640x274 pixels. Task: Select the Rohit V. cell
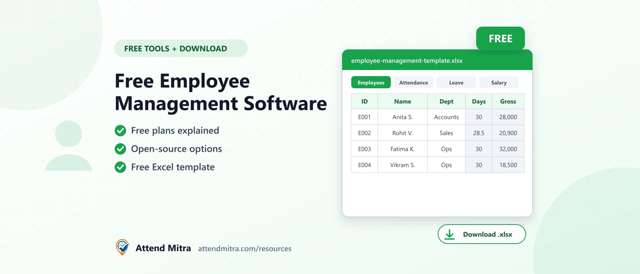403,133
